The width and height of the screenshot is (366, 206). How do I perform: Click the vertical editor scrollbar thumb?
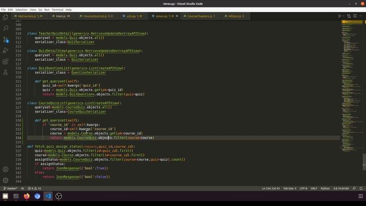[364, 162]
